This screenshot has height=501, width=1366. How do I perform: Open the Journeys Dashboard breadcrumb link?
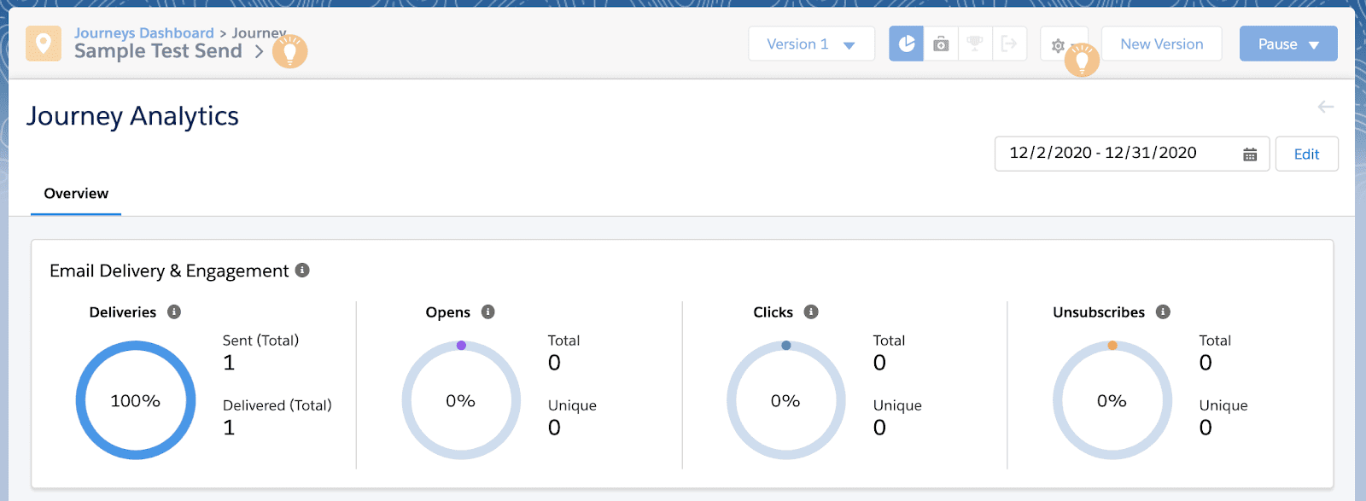[143, 33]
